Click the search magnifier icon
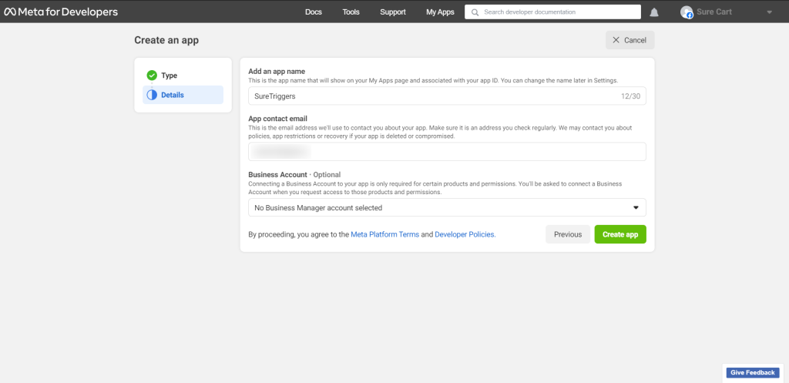789x383 pixels. coord(475,12)
